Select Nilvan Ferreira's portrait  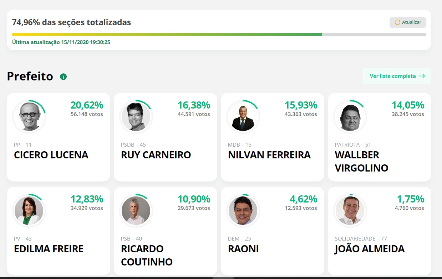click(243, 116)
